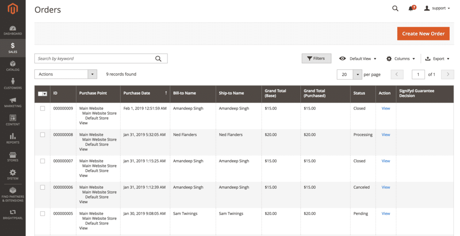Select checkbox for order 000000009

point(43,109)
